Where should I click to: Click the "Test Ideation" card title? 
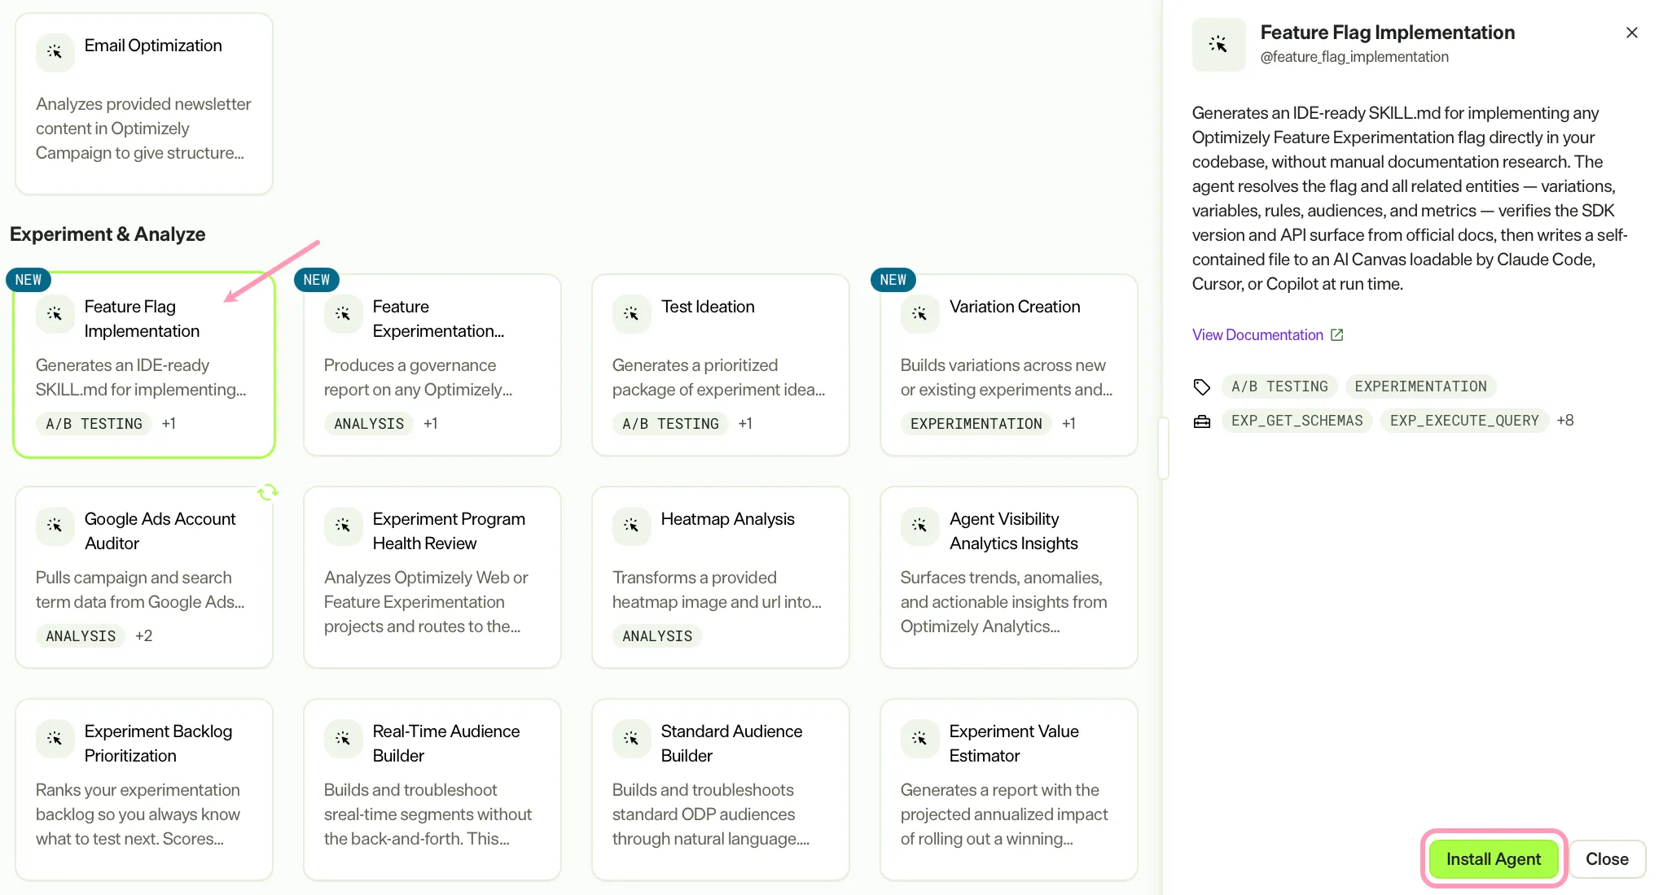pyautogui.click(x=708, y=307)
